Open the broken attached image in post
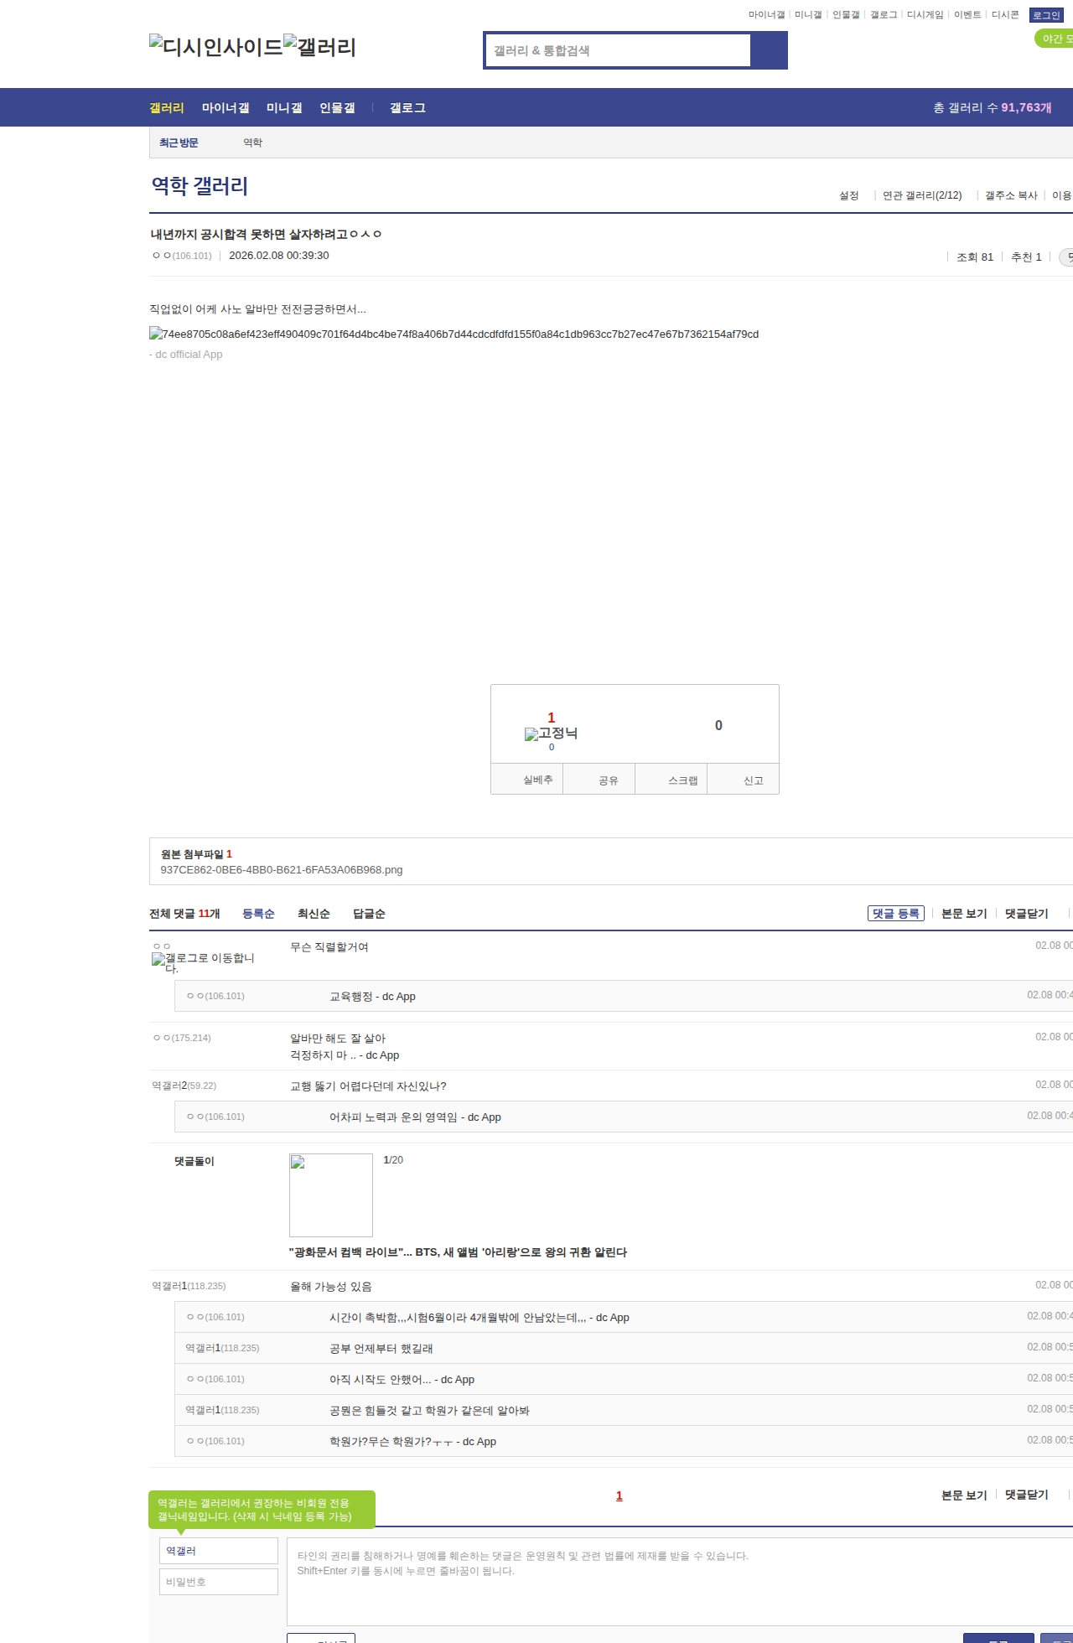 (x=454, y=334)
